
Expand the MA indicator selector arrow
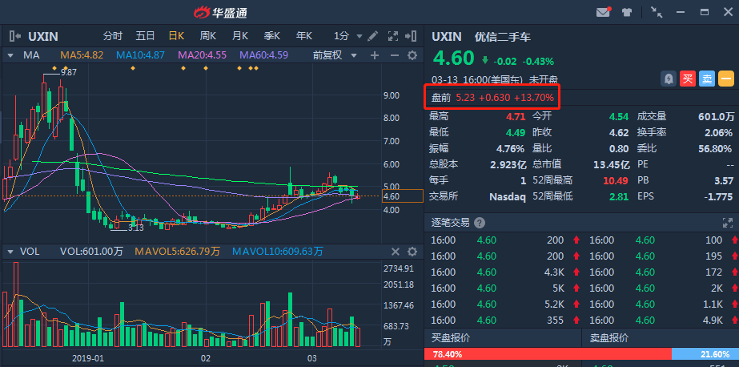(10, 55)
